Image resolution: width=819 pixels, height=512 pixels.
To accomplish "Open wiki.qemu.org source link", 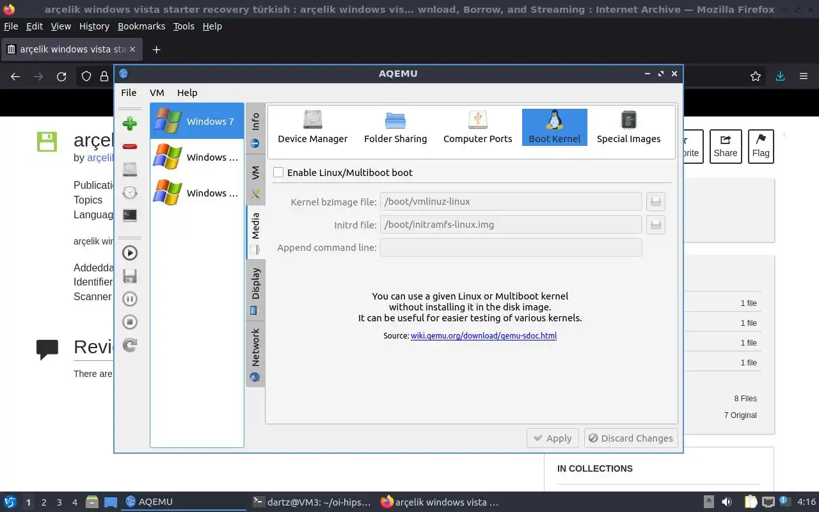I will click(484, 335).
